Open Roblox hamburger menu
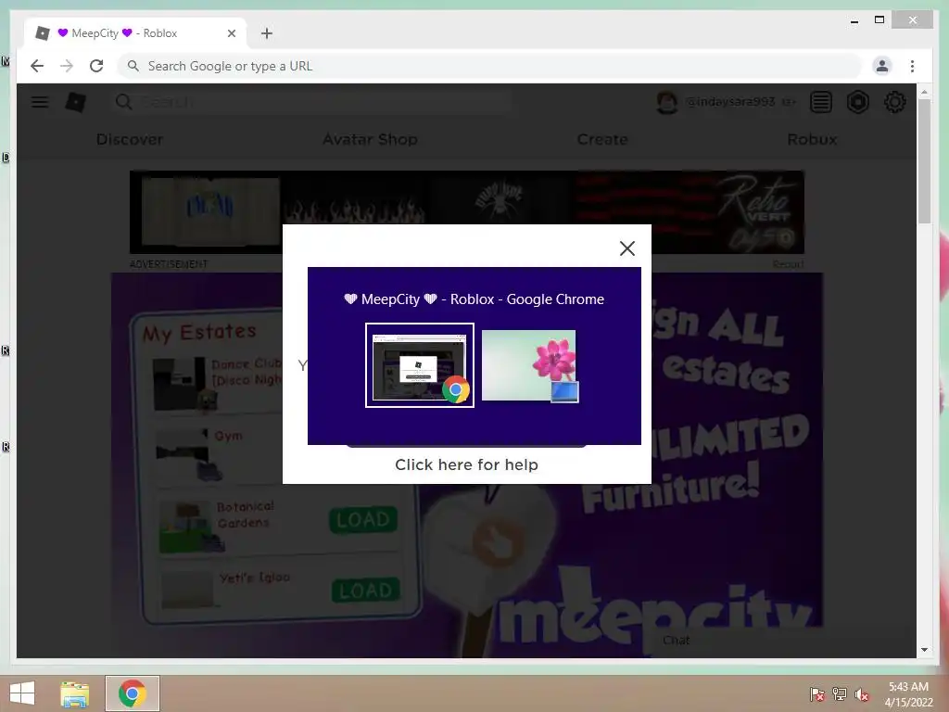 pos(40,102)
